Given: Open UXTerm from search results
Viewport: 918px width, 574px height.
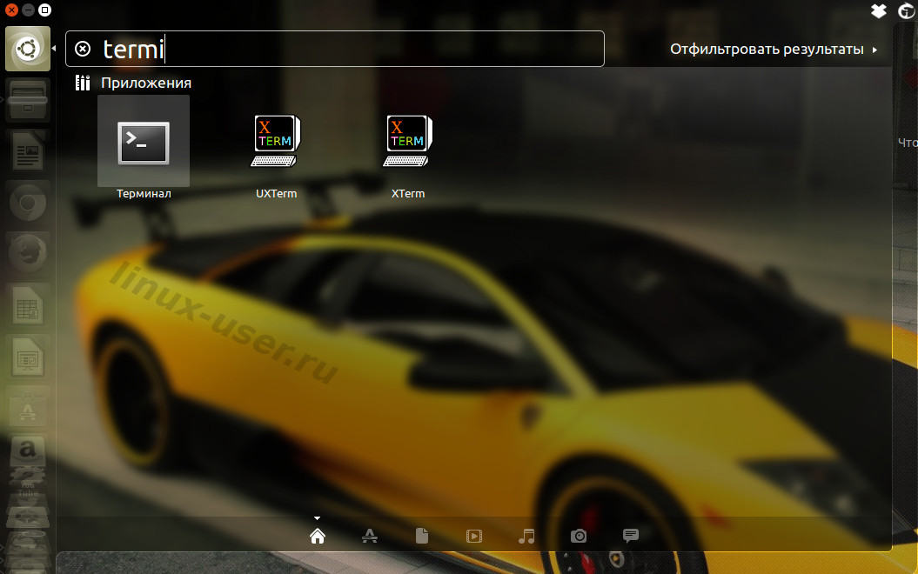Looking at the screenshot, I should point(276,140).
